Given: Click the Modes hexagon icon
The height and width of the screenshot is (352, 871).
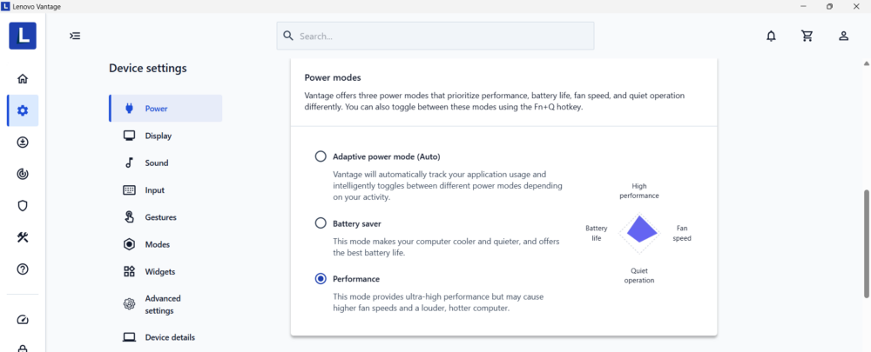Looking at the screenshot, I should [x=129, y=244].
